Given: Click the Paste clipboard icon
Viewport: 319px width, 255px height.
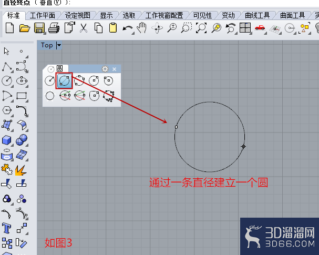Looking at the screenshot, I should coord(113,28).
